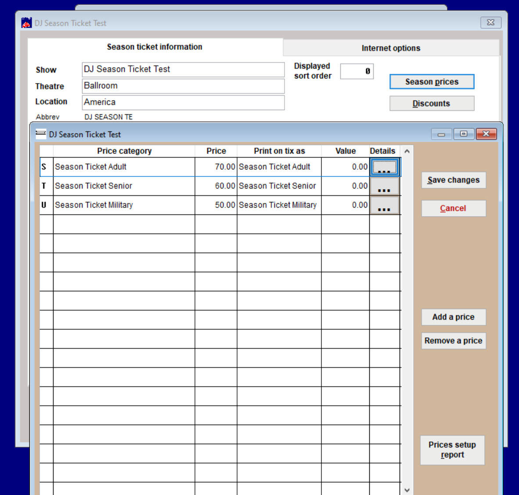Click Print on tix as cell for Adult
519x495 pixels.
(x=279, y=167)
